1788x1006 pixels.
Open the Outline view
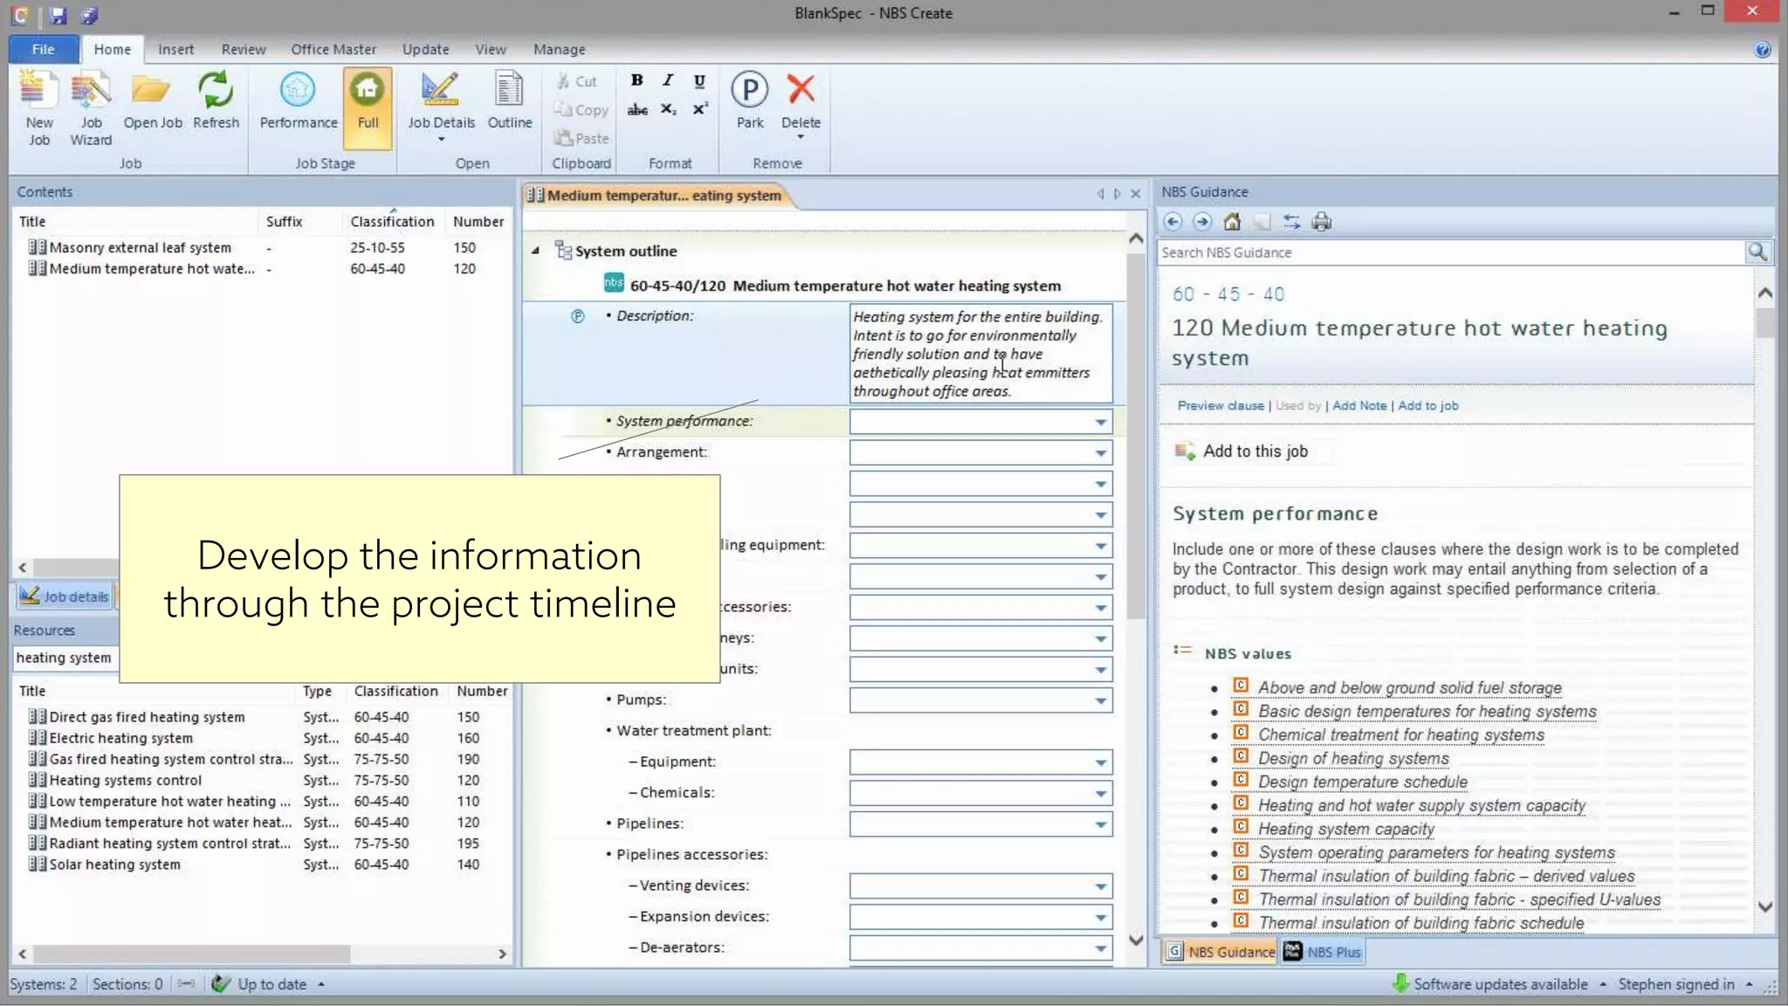pyautogui.click(x=509, y=101)
